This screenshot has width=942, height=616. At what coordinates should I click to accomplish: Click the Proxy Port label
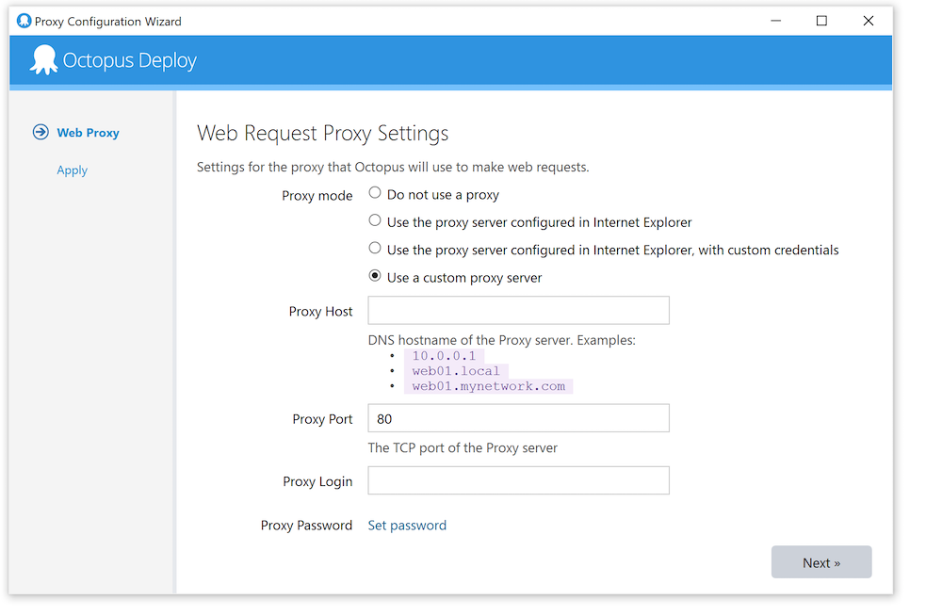322,419
